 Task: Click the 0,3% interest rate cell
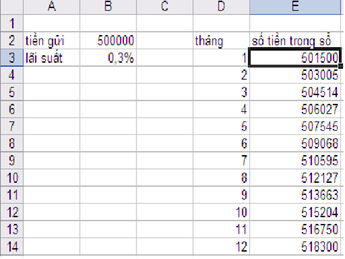108,58
